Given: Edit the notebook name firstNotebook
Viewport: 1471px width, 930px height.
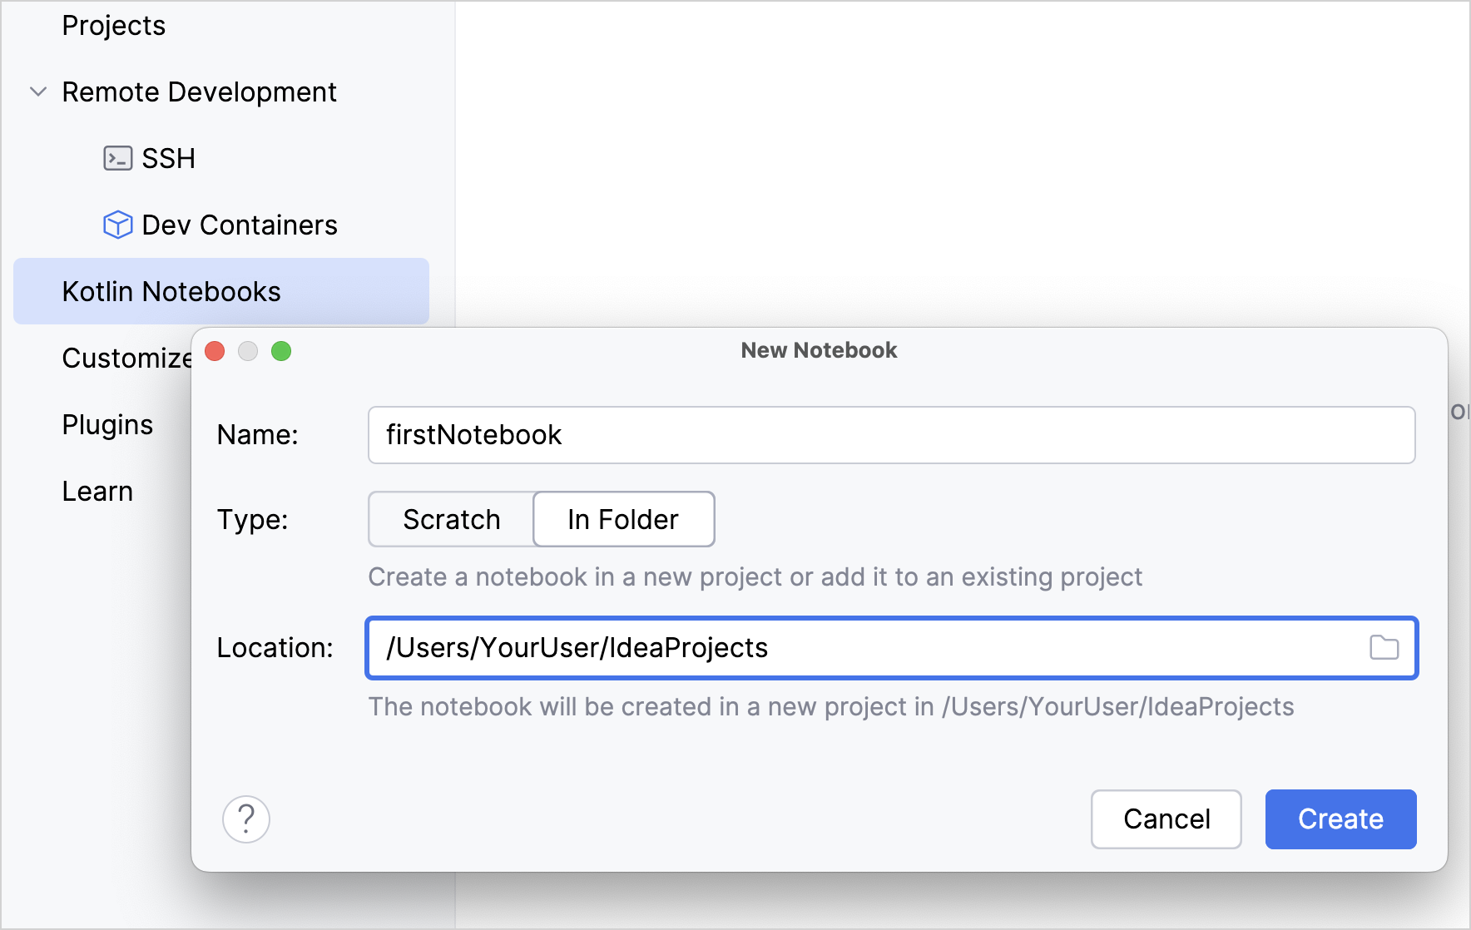Looking at the screenshot, I should pyautogui.click(x=890, y=434).
